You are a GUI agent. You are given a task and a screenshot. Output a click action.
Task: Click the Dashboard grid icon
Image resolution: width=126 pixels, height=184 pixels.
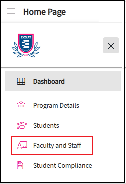click(x=21, y=81)
